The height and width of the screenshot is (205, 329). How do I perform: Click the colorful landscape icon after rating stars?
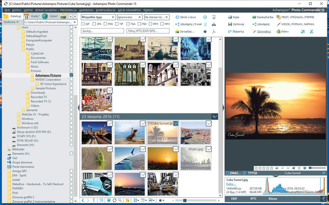click(x=277, y=168)
